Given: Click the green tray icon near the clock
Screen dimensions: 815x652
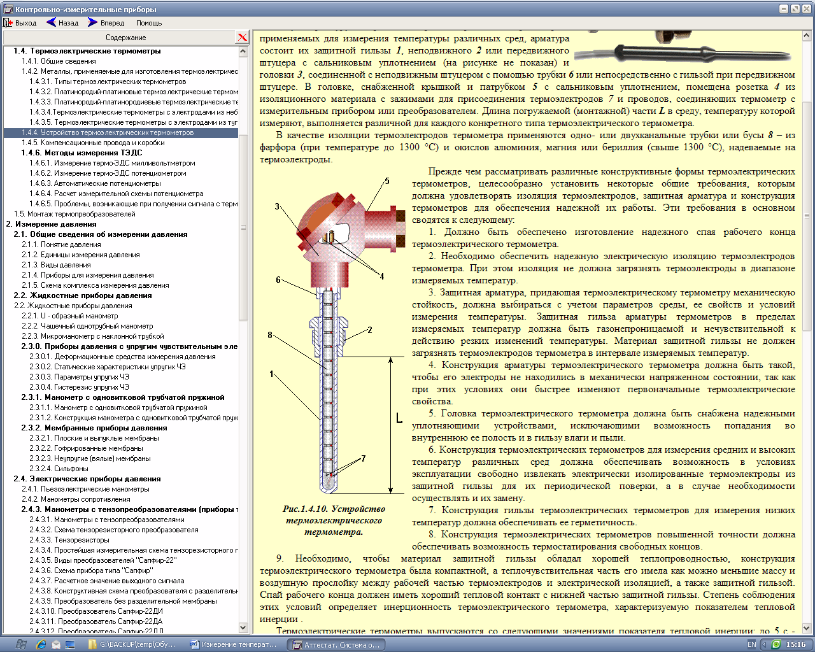Looking at the screenshot, I should coord(776,644).
